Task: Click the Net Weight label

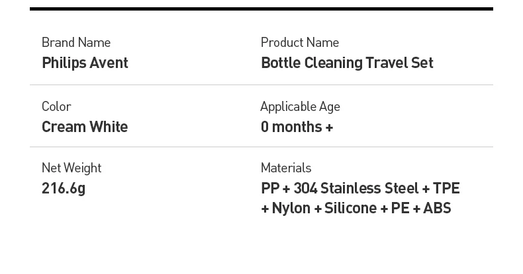Action: (x=71, y=168)
